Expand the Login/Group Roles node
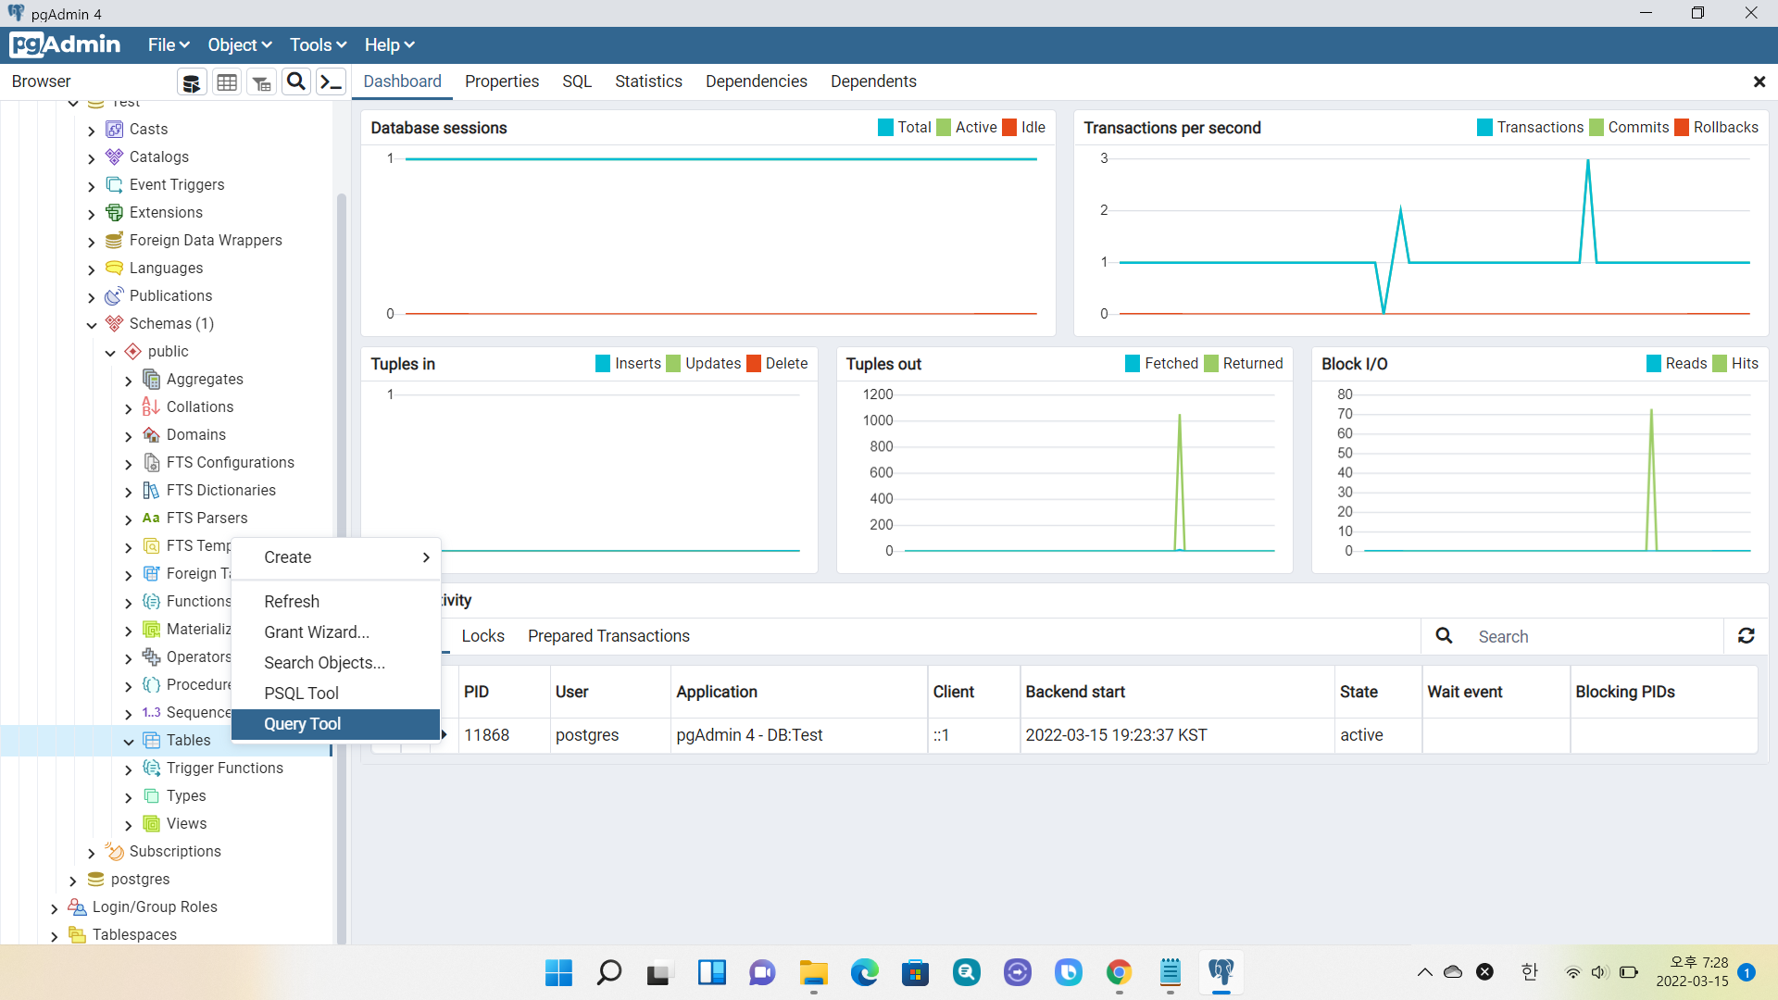Image resolution: width=1778 pixels, height=1000 pixels. coord(55,907)
